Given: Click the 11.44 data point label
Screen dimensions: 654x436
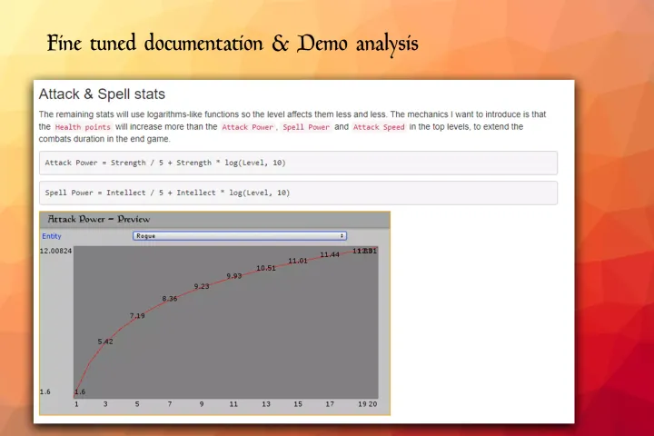Looking at the screenshot, I should [330, 254].
